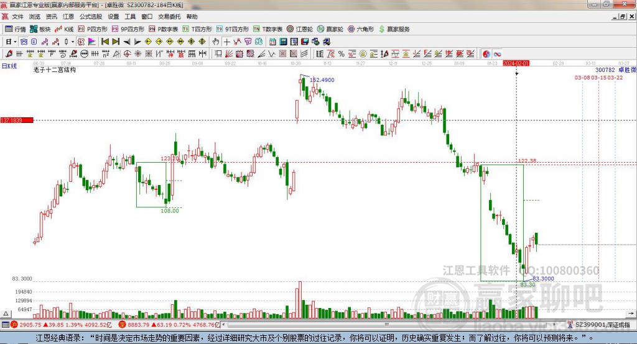
Task: Click the 108.00 low price label
Action: (x=170, y=210)
